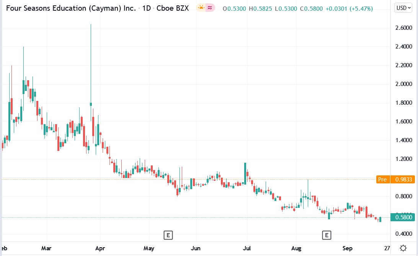Click the Sep label on the time axis
Screen dimensions: 418x256
click(347, 248)
